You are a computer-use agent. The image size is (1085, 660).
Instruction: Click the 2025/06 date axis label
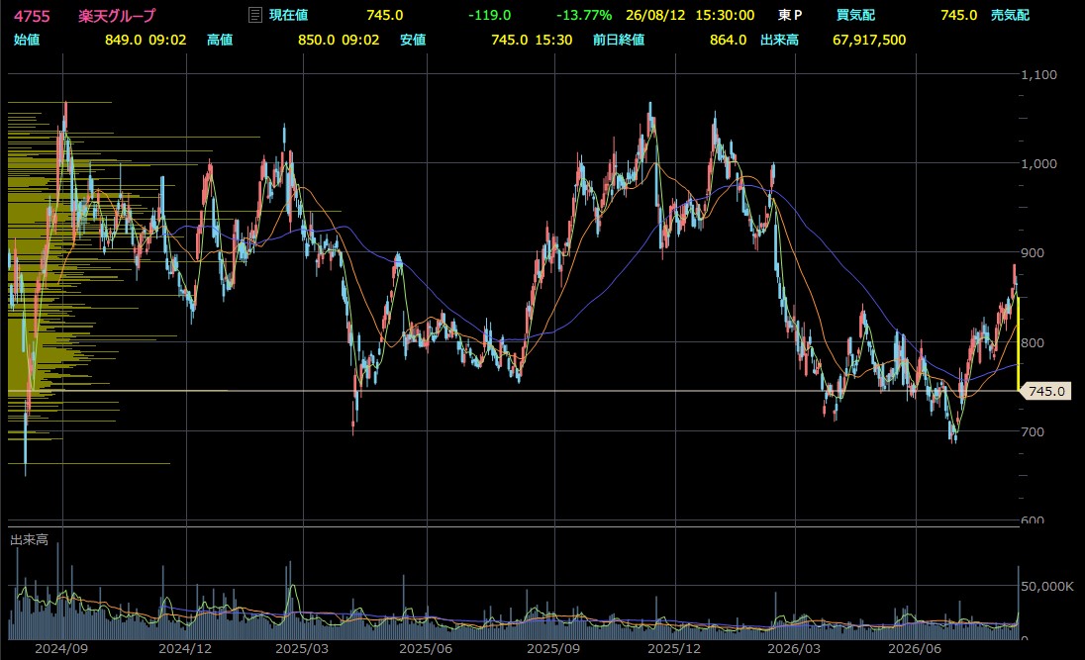pos(427,649)
